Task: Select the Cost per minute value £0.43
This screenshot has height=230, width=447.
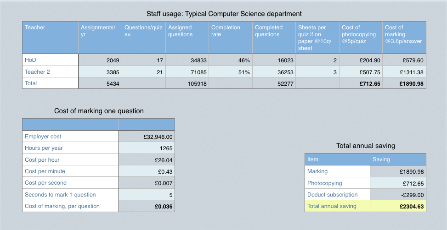Action: (147, 171)
